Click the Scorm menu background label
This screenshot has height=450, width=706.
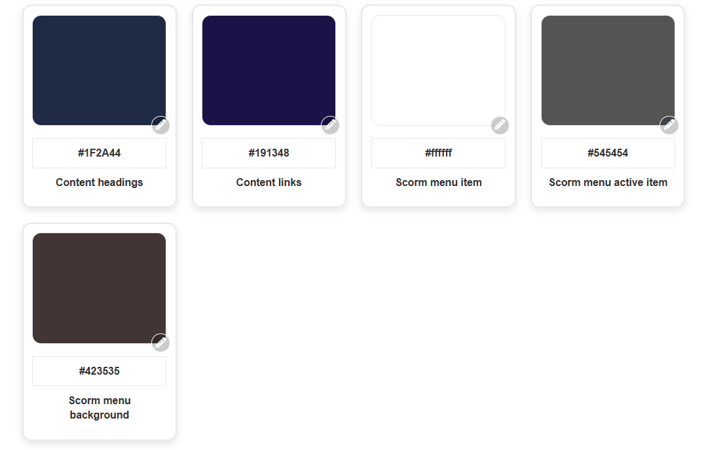tap(100, 407)
